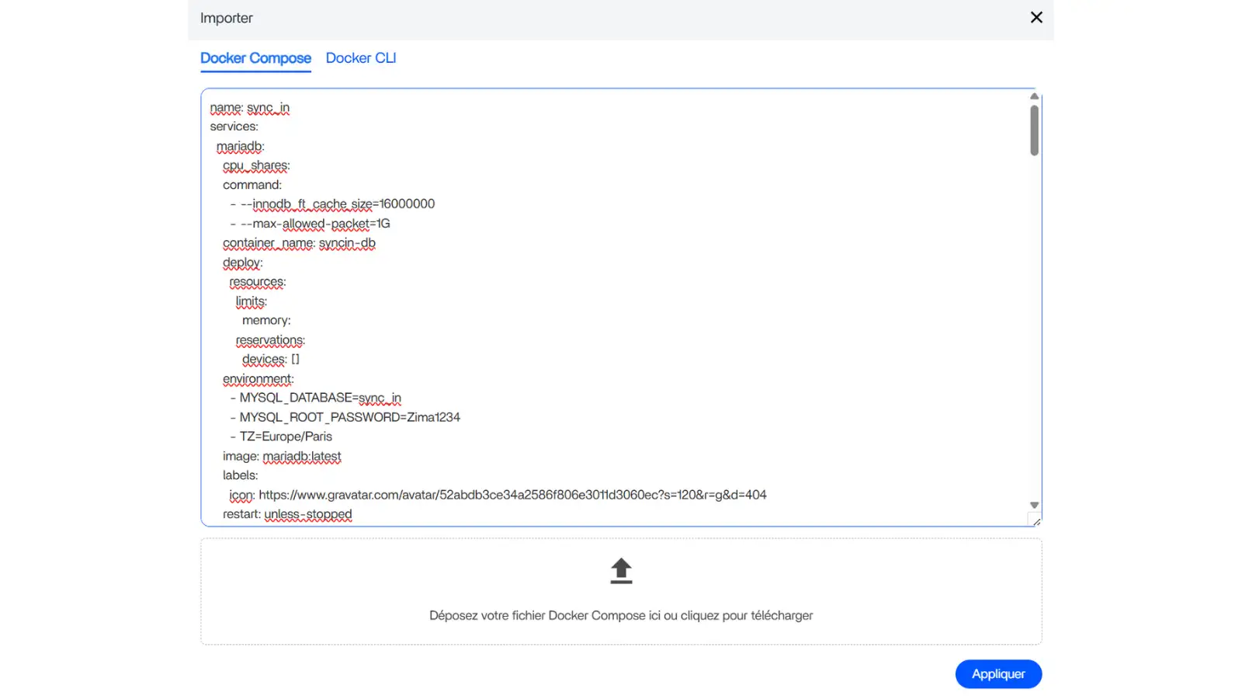Select the Docker Compose tab
The height and width of the screenshot is (696, 1242).
(255, 58)
